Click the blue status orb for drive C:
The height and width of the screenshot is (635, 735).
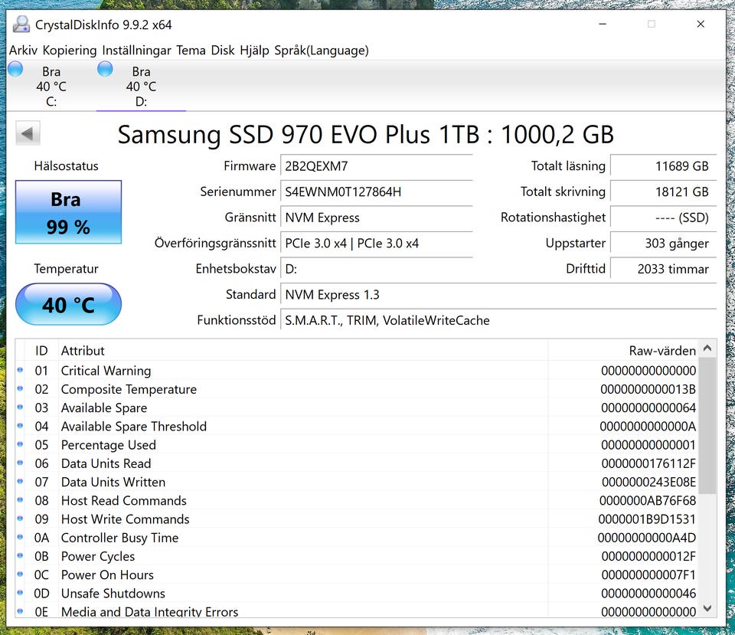(x=15, y=69)
